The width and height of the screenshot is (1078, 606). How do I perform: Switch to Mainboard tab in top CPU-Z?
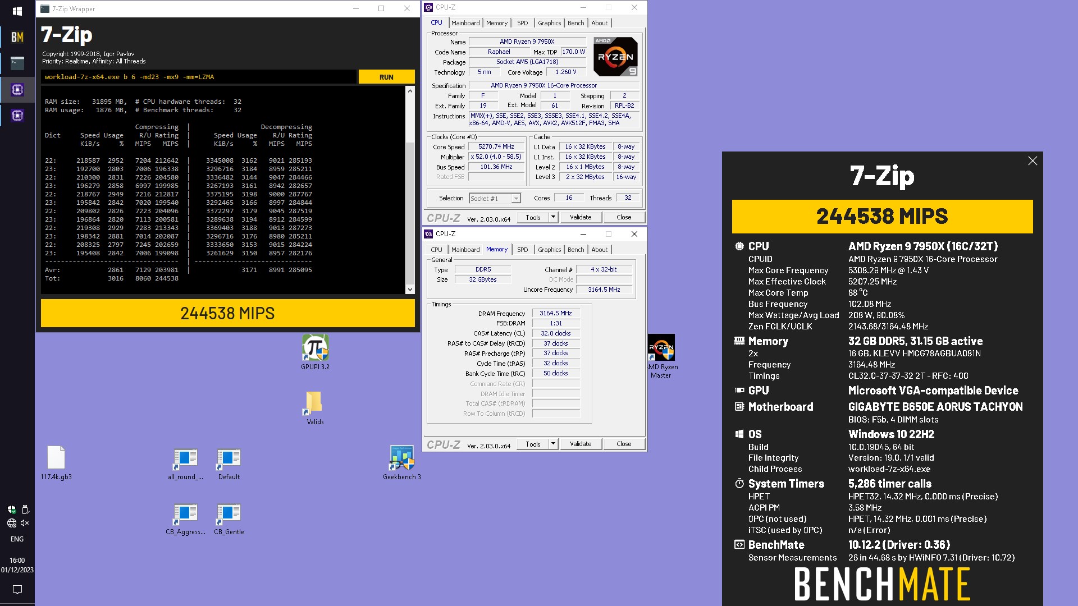pos(465,23)
